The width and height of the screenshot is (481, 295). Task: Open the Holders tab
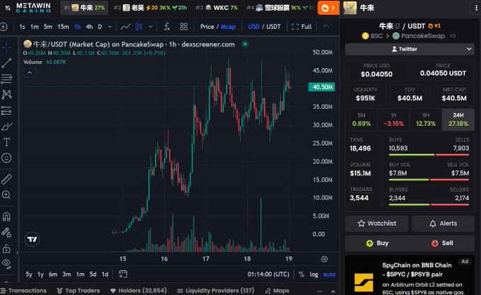coord(139,290)
